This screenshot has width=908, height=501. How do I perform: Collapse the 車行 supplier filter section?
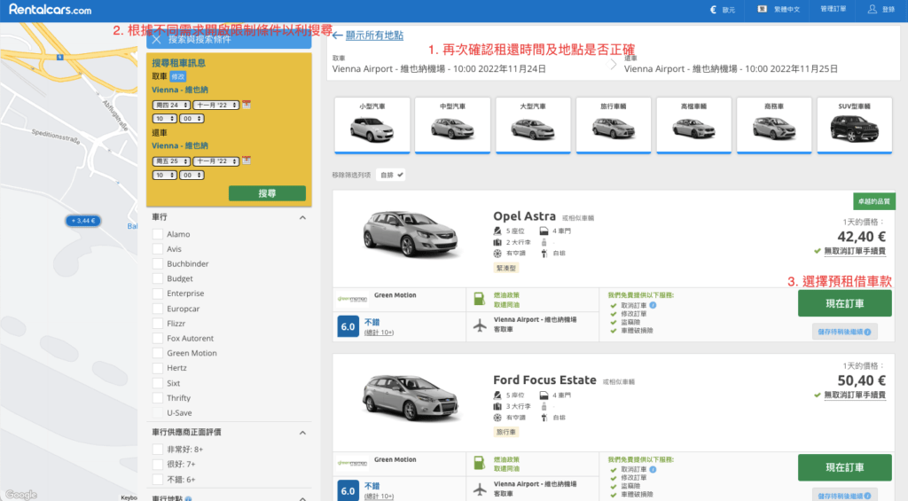pyautogui.click(x=302, y=218)
